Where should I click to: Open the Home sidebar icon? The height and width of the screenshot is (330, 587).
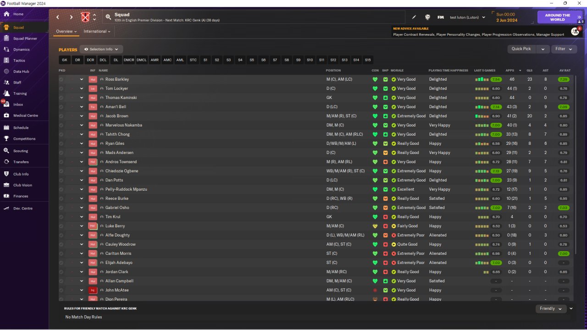pyautogui.click(x=6, y=14)
